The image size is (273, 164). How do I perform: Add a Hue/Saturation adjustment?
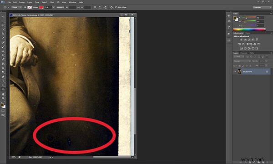(x=239, y=44)
